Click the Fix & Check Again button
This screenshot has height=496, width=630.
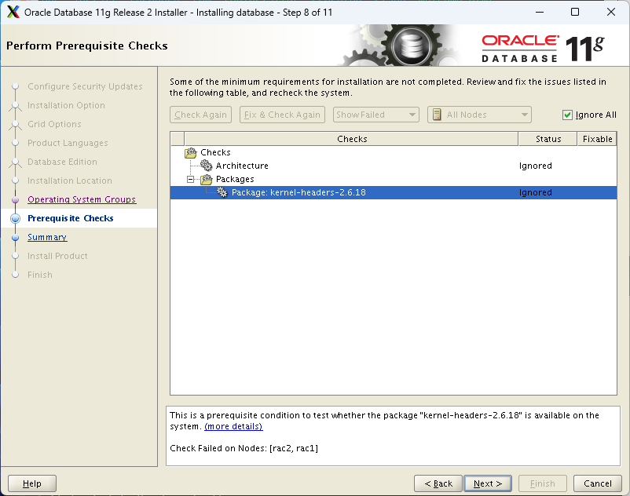click(x=282, y=115)
